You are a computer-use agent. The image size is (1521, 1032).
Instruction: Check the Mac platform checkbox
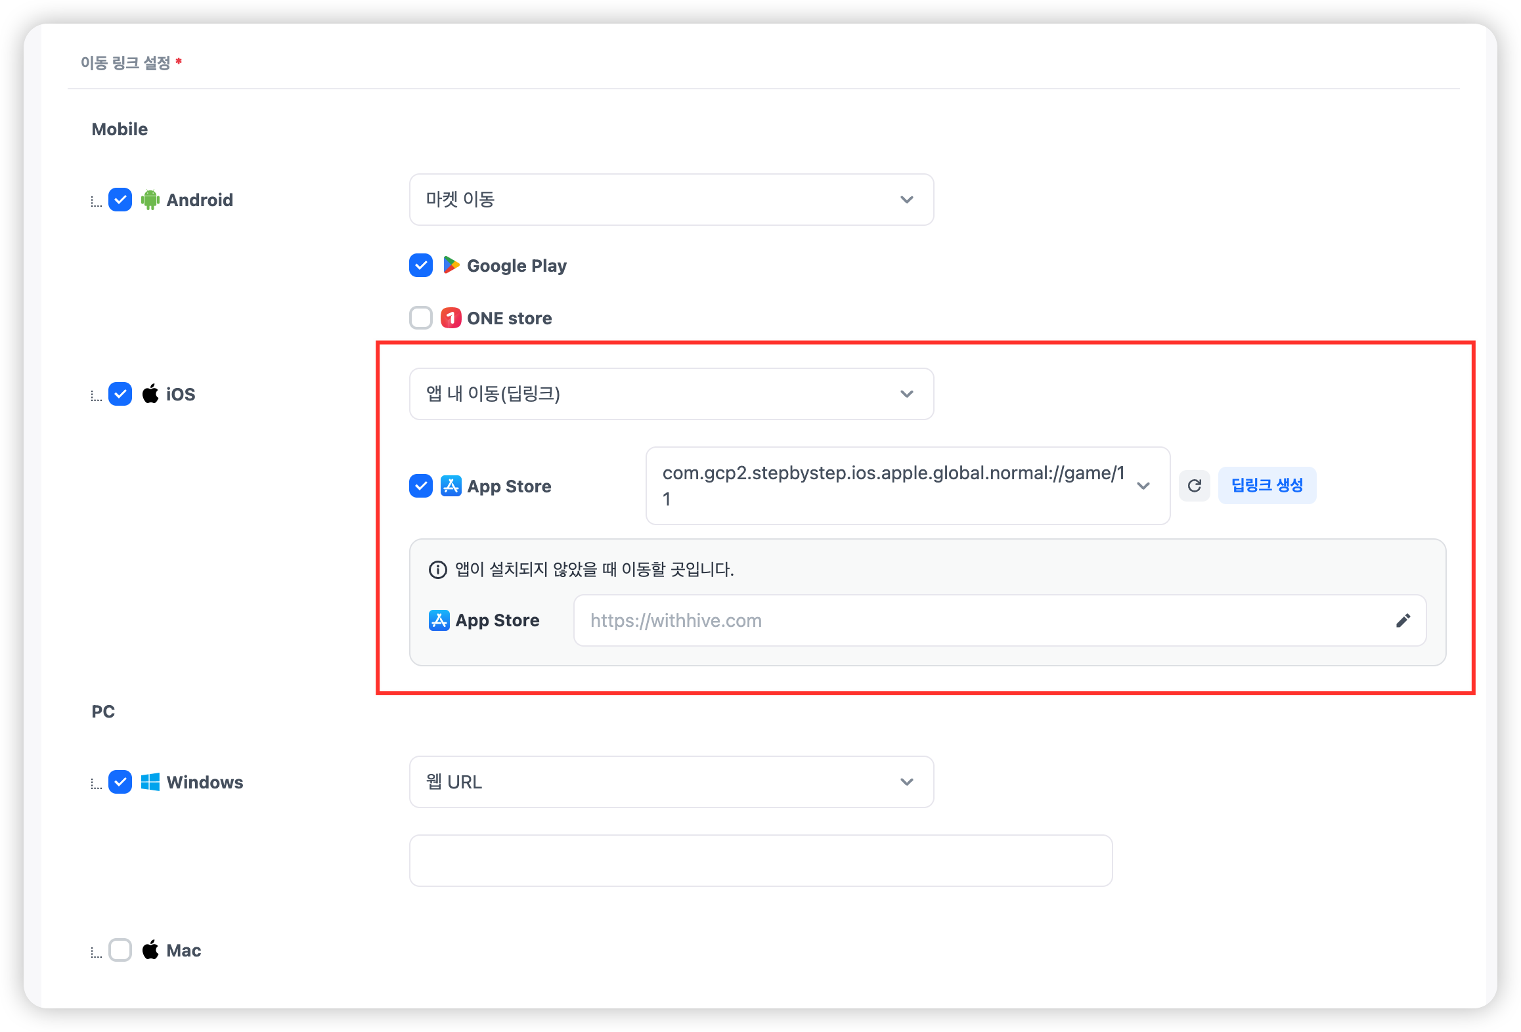click(x=120, y=950)
